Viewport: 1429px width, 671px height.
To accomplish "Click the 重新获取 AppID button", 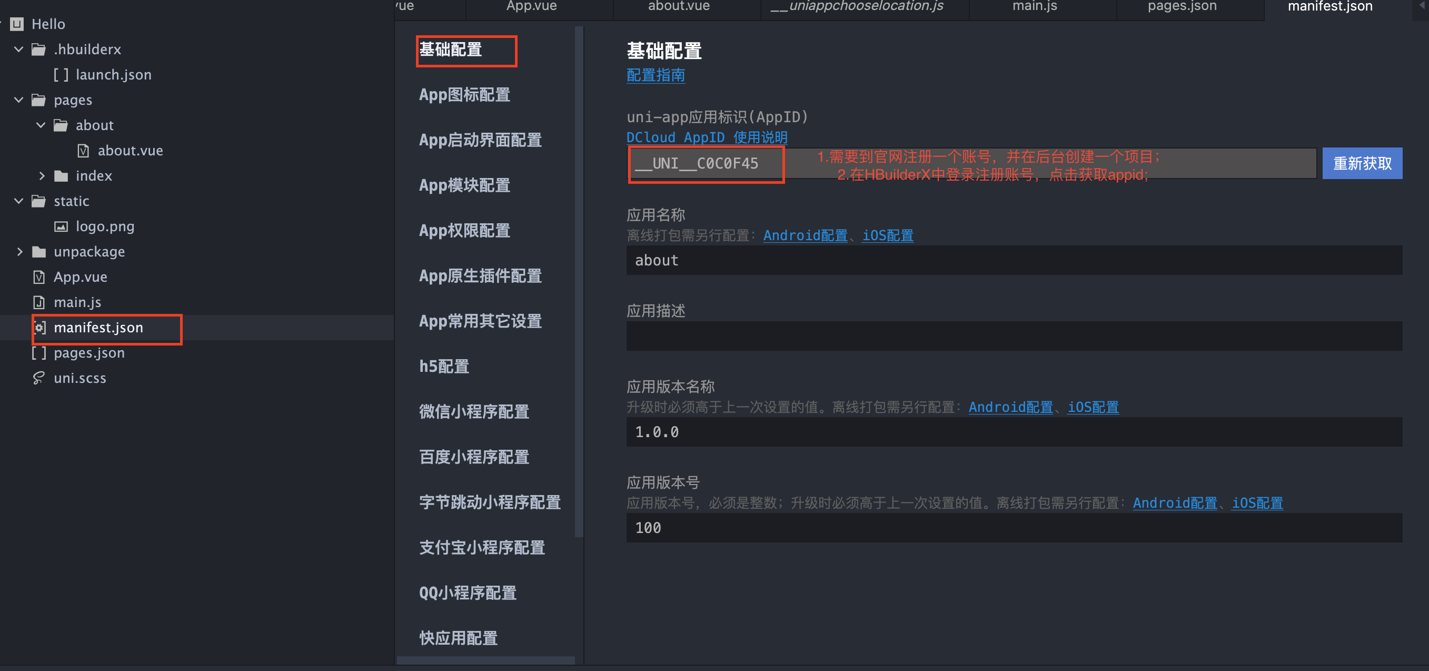I will tap(1362, 163).
